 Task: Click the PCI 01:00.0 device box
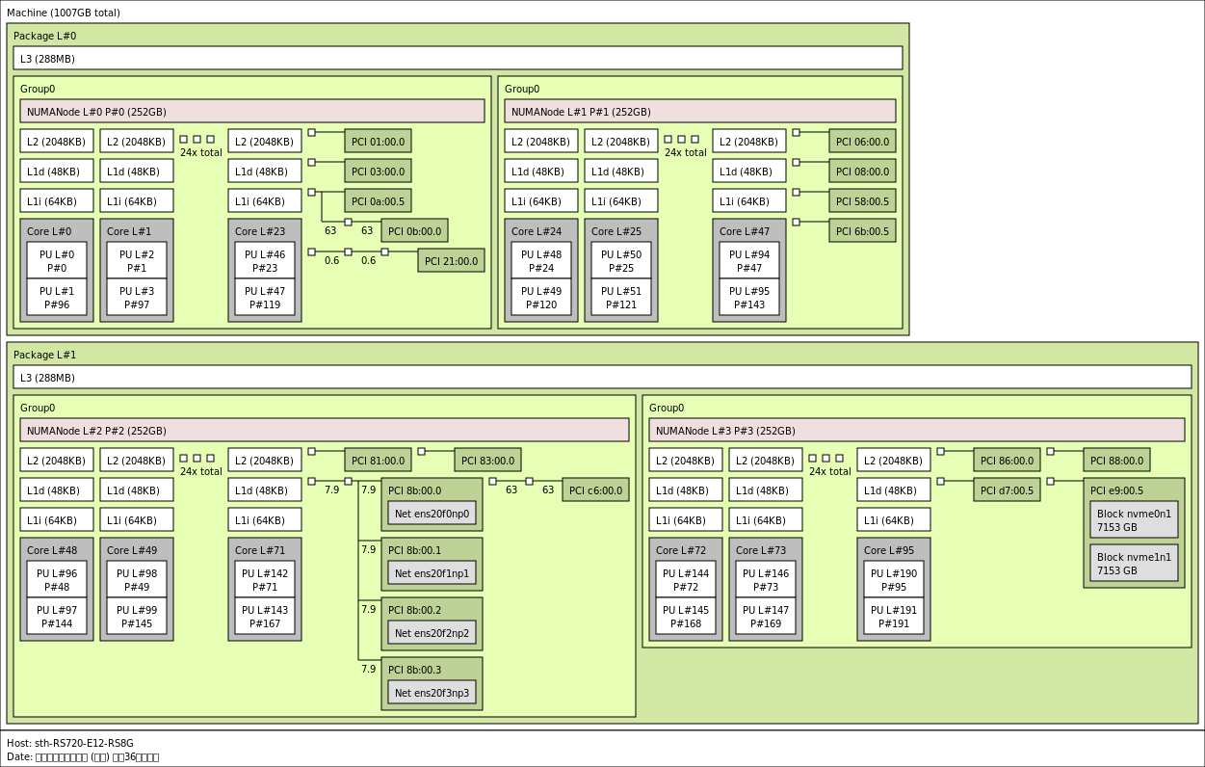coord(378,142)
